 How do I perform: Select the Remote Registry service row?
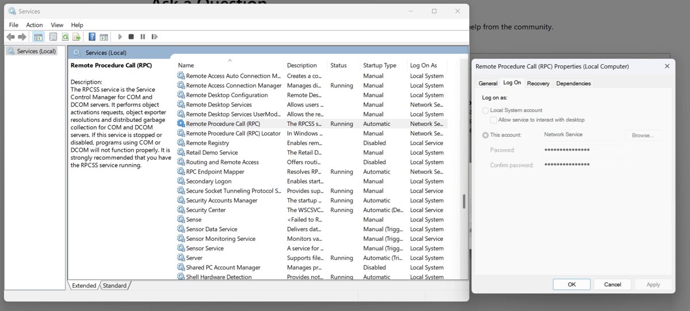[x=312, y=143]
